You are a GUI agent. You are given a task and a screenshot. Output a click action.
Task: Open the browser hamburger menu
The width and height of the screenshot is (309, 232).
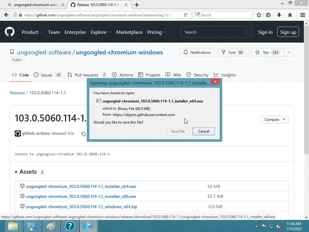point(303,15)
